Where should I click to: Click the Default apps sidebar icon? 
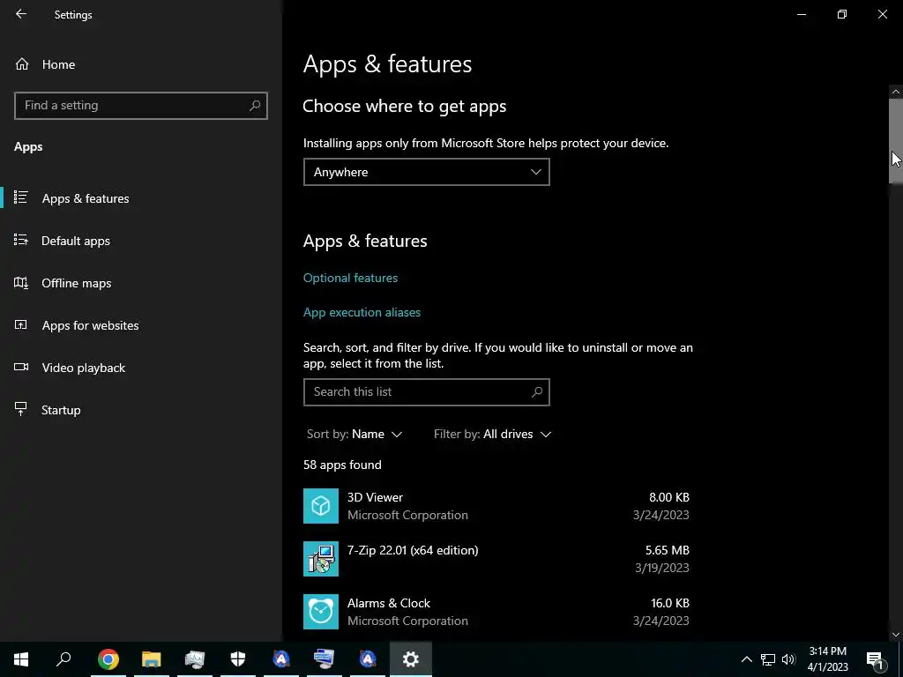click(21, 240)
